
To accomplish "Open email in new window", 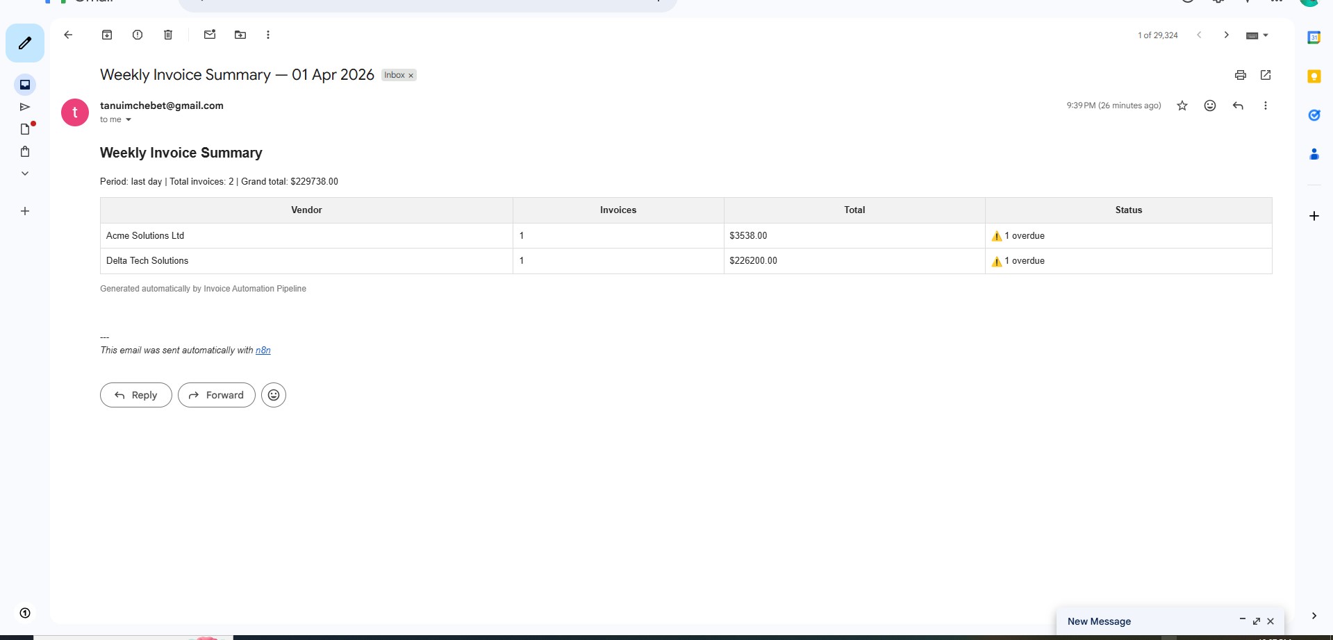I will 1266,75.
